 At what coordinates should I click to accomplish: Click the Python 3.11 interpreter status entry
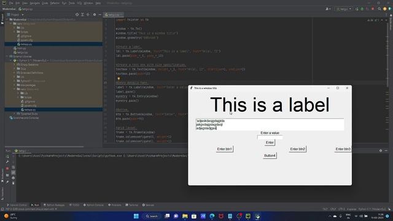click(x=372, y=209)
